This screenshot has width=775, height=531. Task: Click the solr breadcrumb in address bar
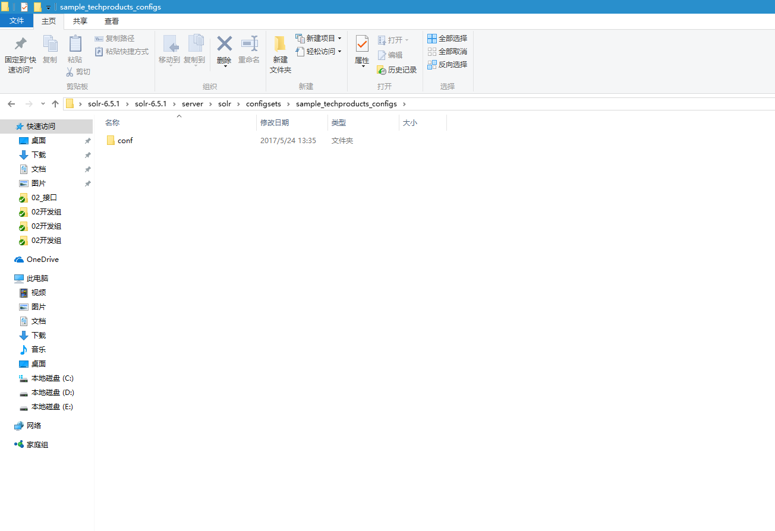click(x=225, y=104)
